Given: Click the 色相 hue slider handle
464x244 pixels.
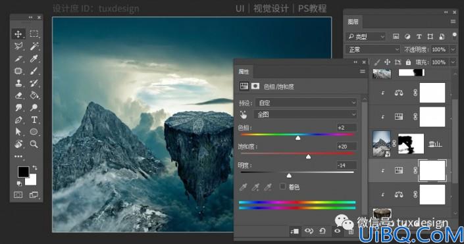Looking at the screenshot, I should click(x=298, y=138).
